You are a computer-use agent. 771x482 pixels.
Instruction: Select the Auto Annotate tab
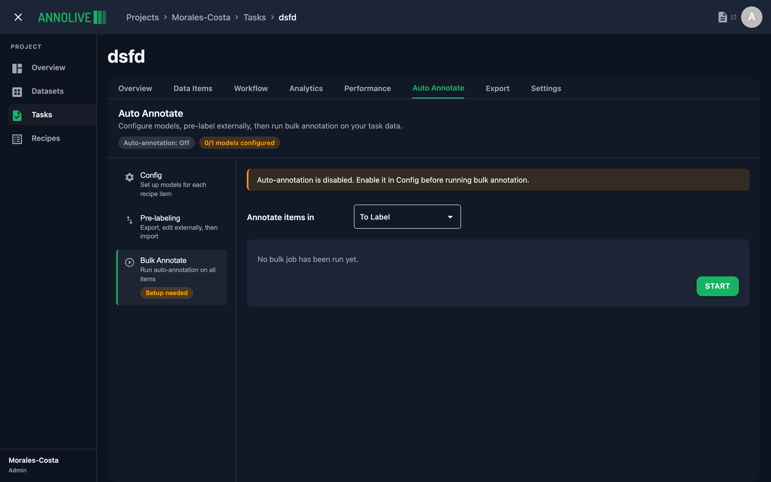(438, 88)
